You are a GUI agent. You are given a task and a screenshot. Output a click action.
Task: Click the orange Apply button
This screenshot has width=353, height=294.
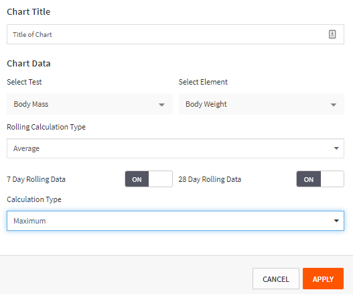323,279
